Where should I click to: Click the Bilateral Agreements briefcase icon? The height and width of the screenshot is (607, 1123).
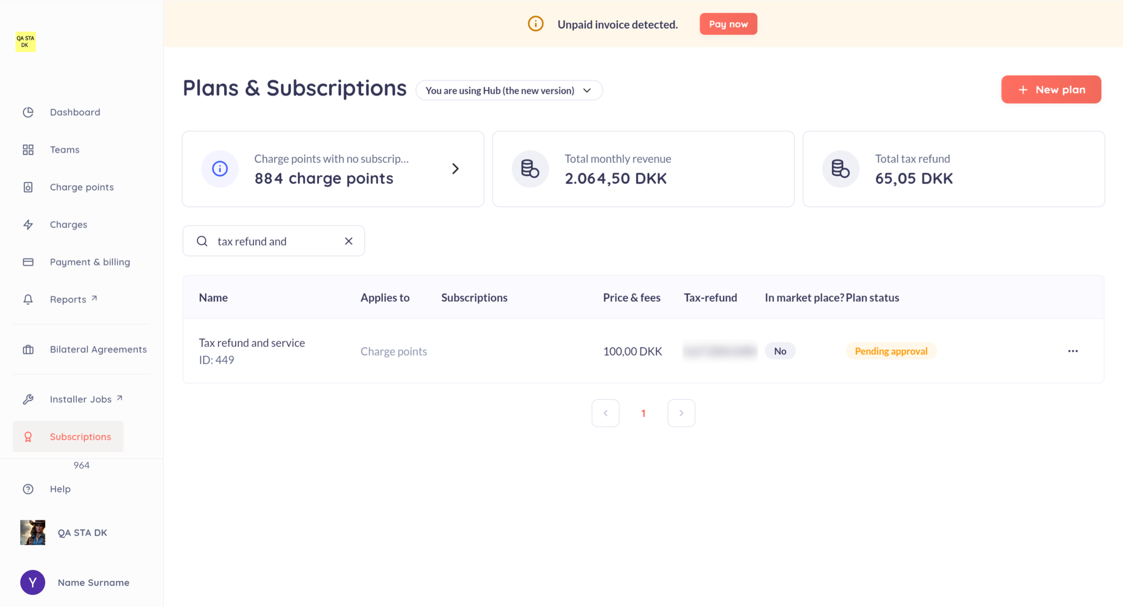[28, 350]
